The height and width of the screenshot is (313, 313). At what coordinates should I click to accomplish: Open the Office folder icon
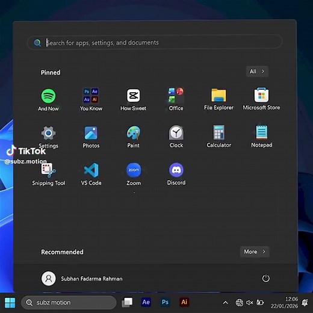(176, 95)
